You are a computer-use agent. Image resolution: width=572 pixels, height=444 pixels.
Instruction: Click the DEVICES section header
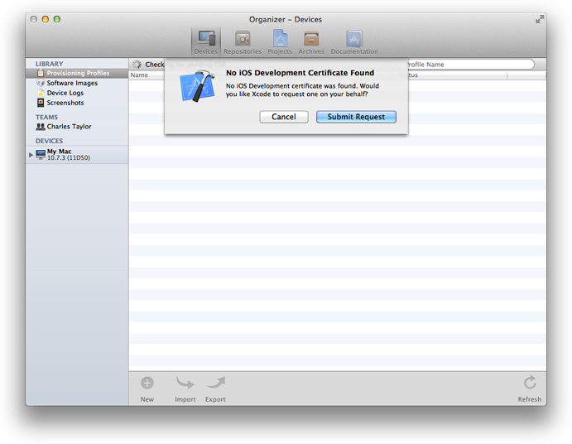click(49, 141)
